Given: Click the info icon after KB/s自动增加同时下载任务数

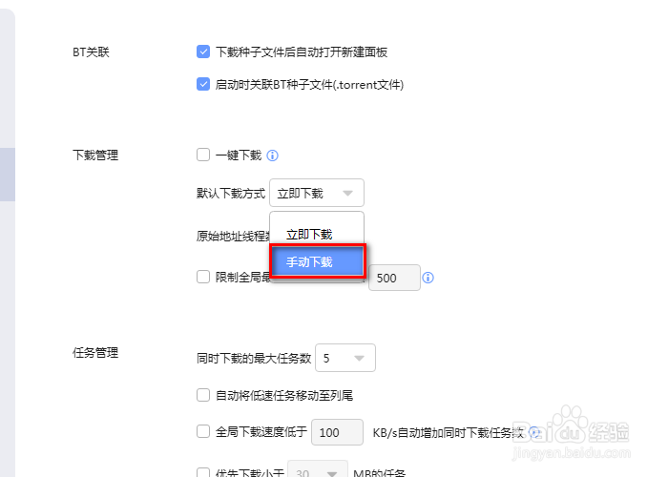Looking at the screenshot, I should point(534,433).
